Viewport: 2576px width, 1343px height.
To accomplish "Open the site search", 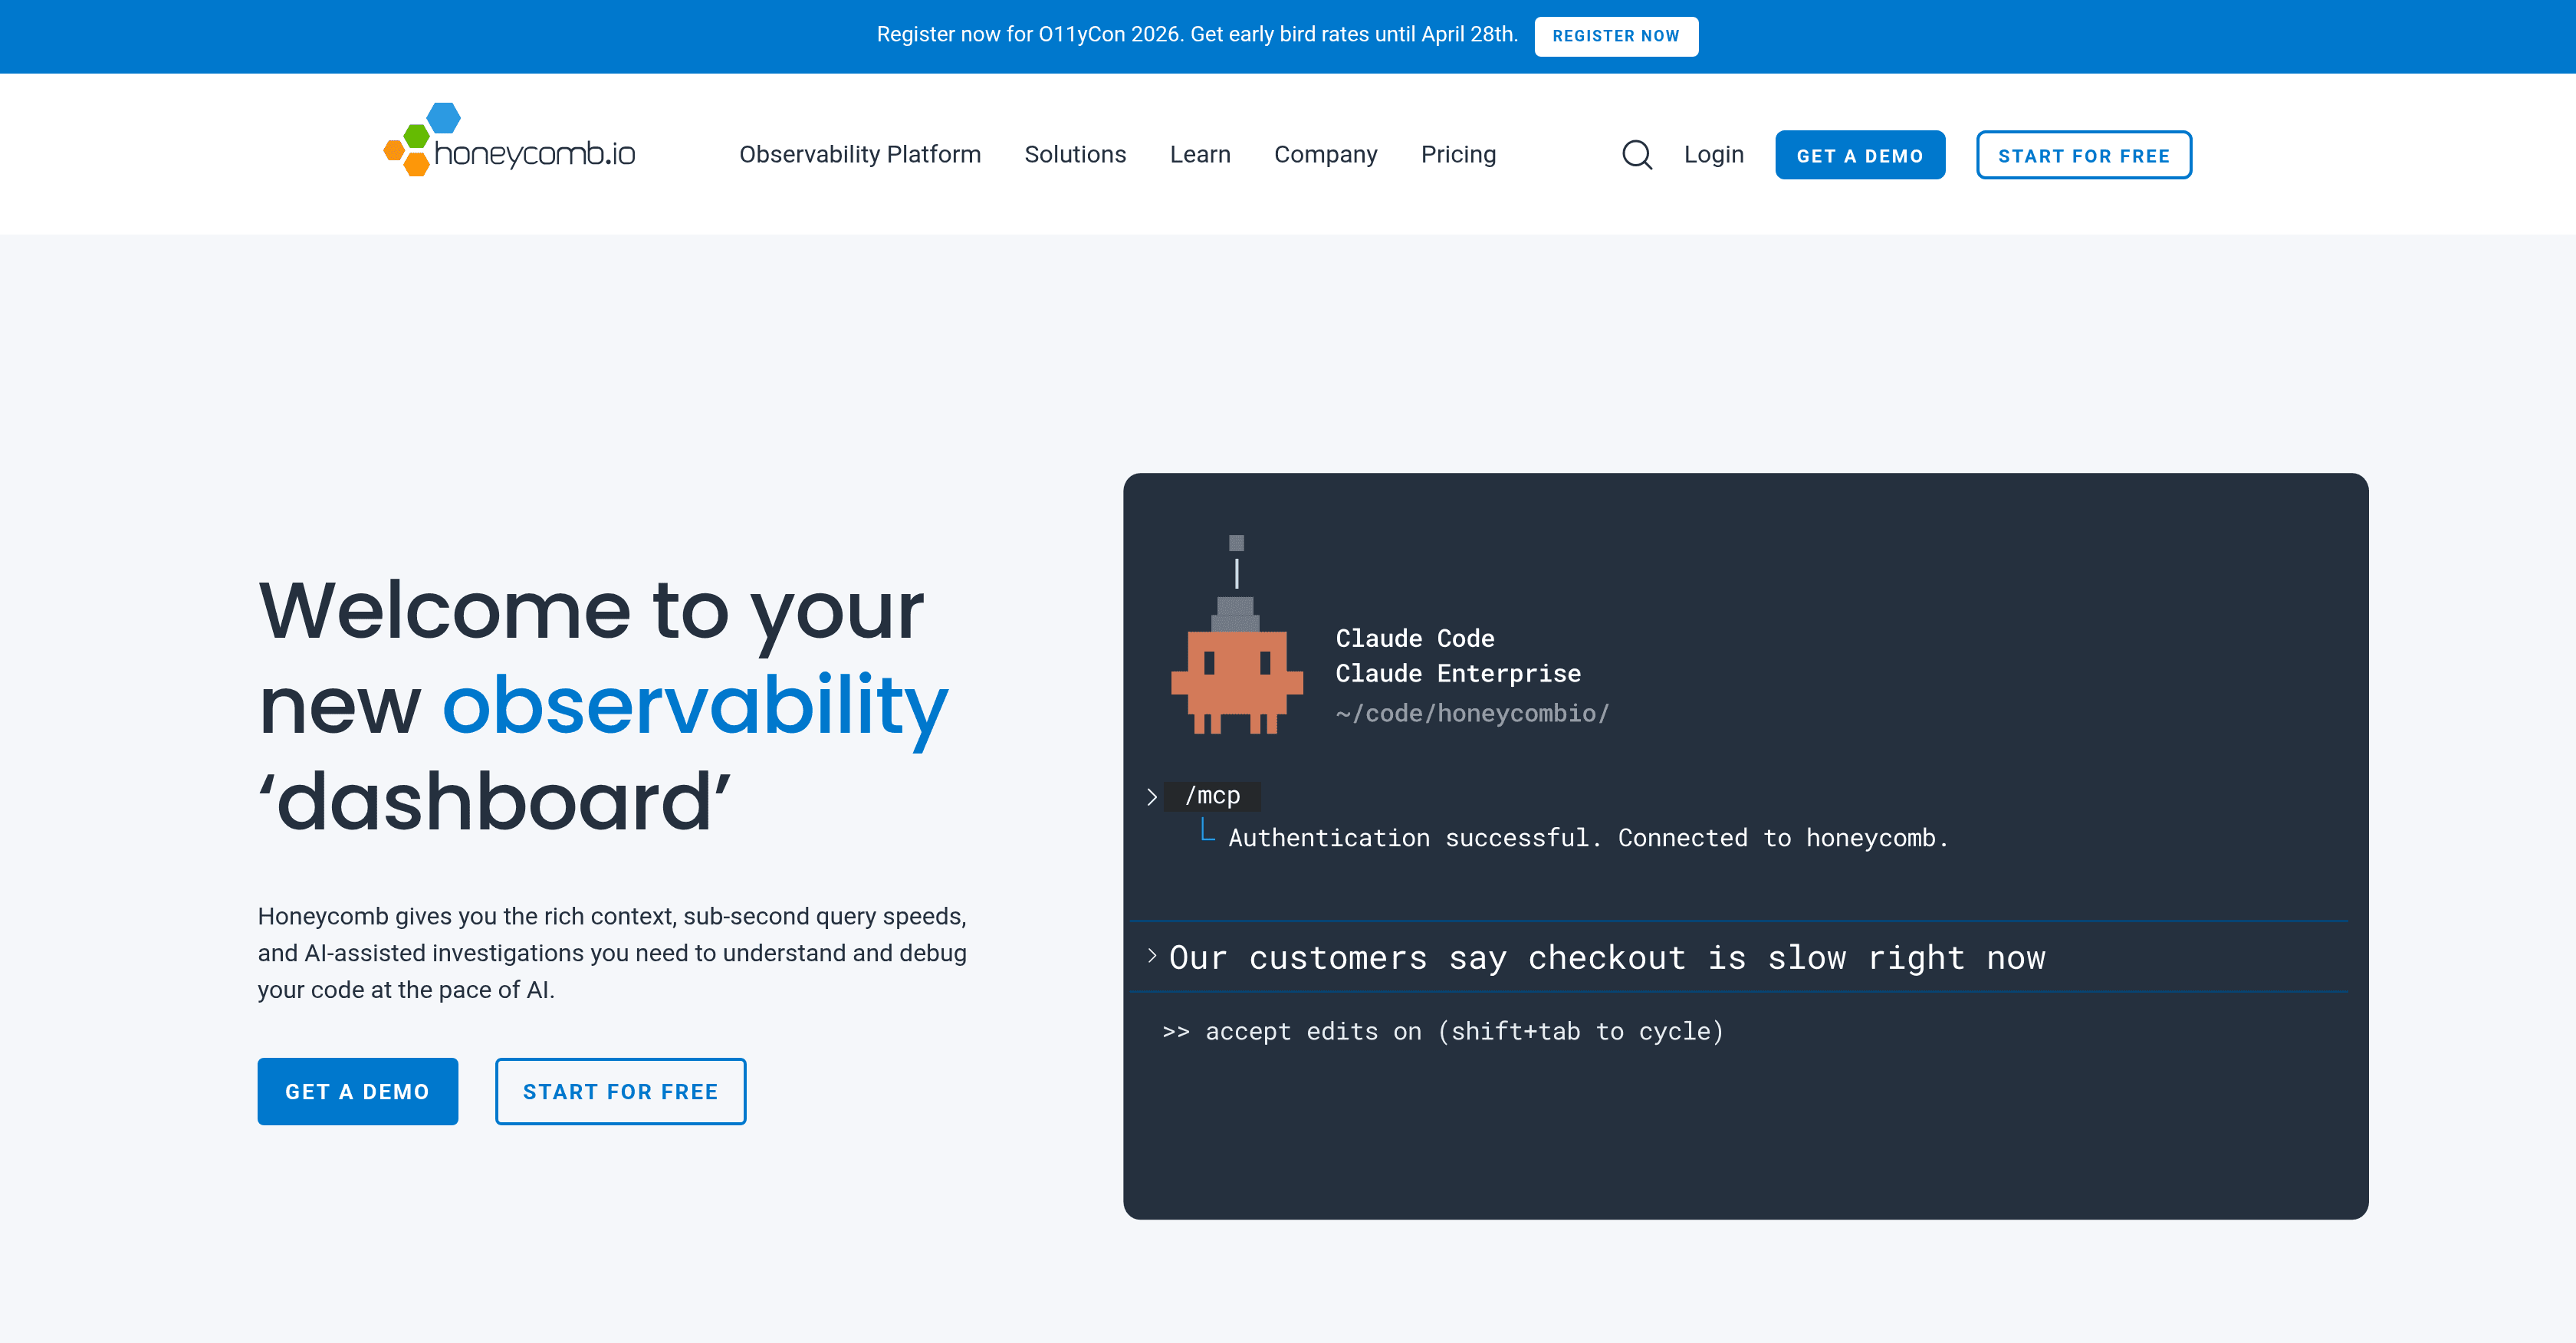I will pyautogui.click(x=1637, y=154).
